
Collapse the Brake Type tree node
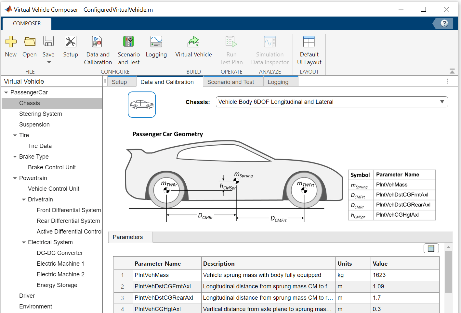[x=15, y=157]
